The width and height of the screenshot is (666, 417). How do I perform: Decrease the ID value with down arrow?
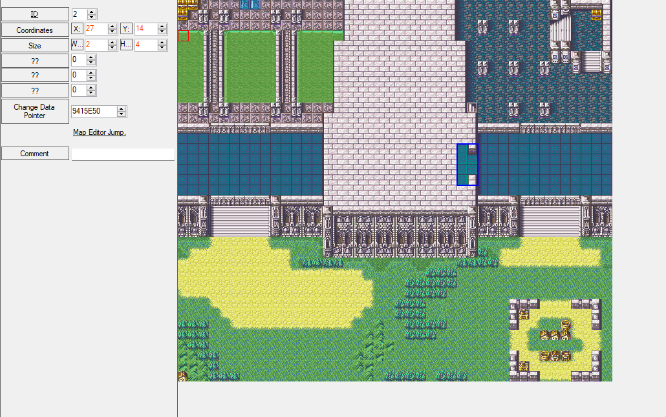click(x=92, y=17)
